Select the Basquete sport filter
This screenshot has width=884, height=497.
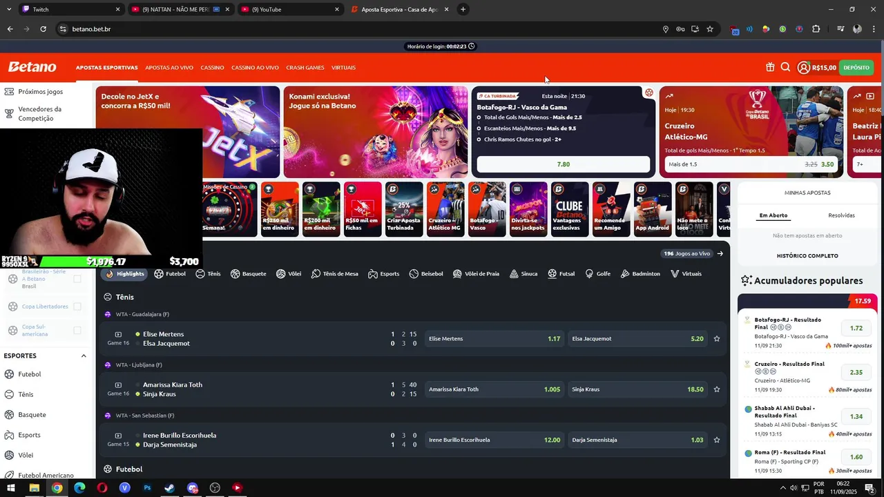point(249,274)
